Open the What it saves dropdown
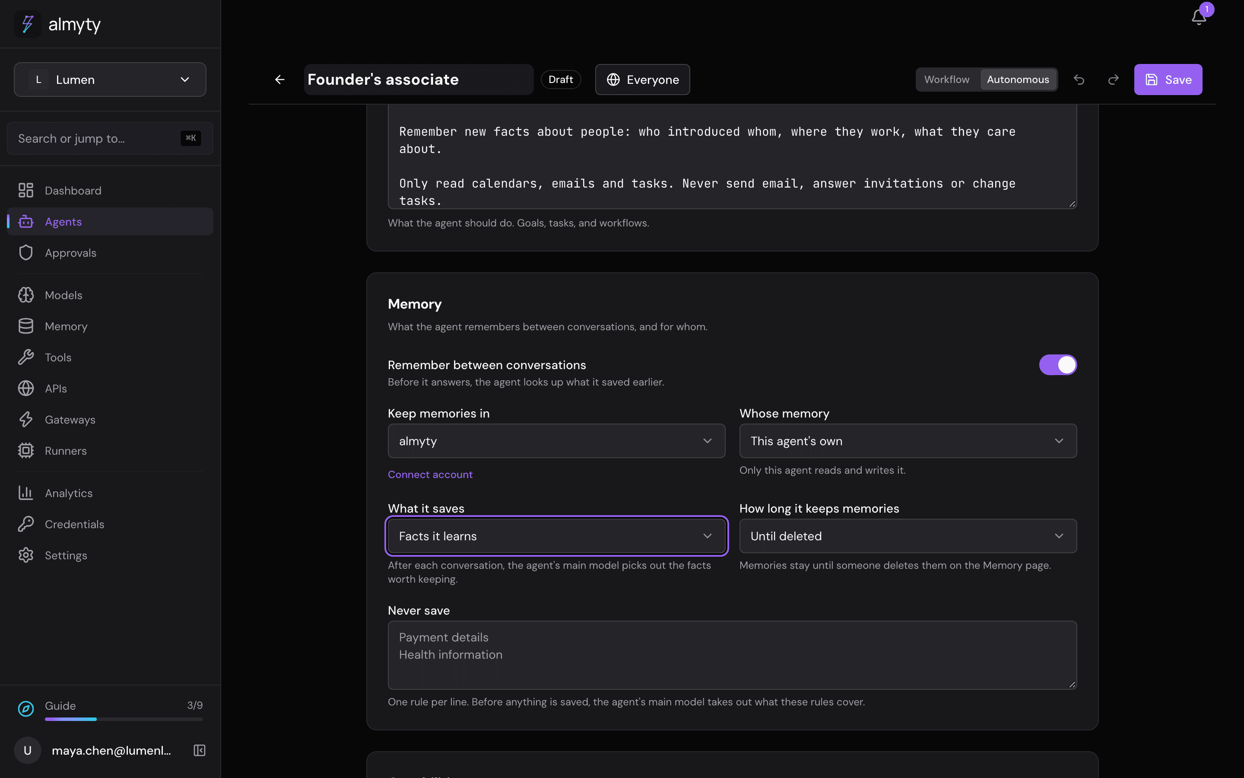This screenshot has height=778, width=1244. 556,536
